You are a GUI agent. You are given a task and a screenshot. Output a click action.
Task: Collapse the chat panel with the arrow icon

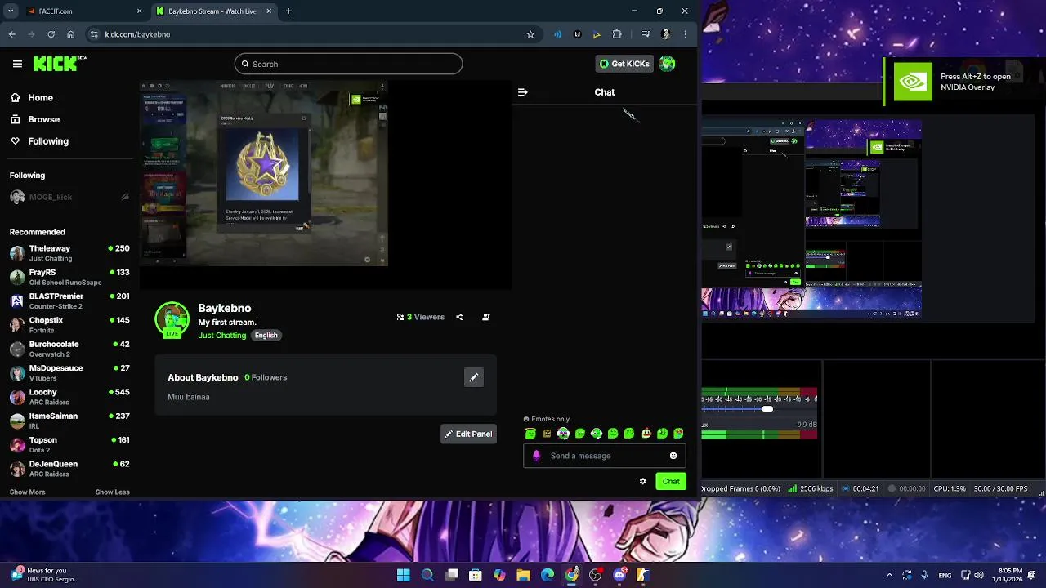coord(523,92)
